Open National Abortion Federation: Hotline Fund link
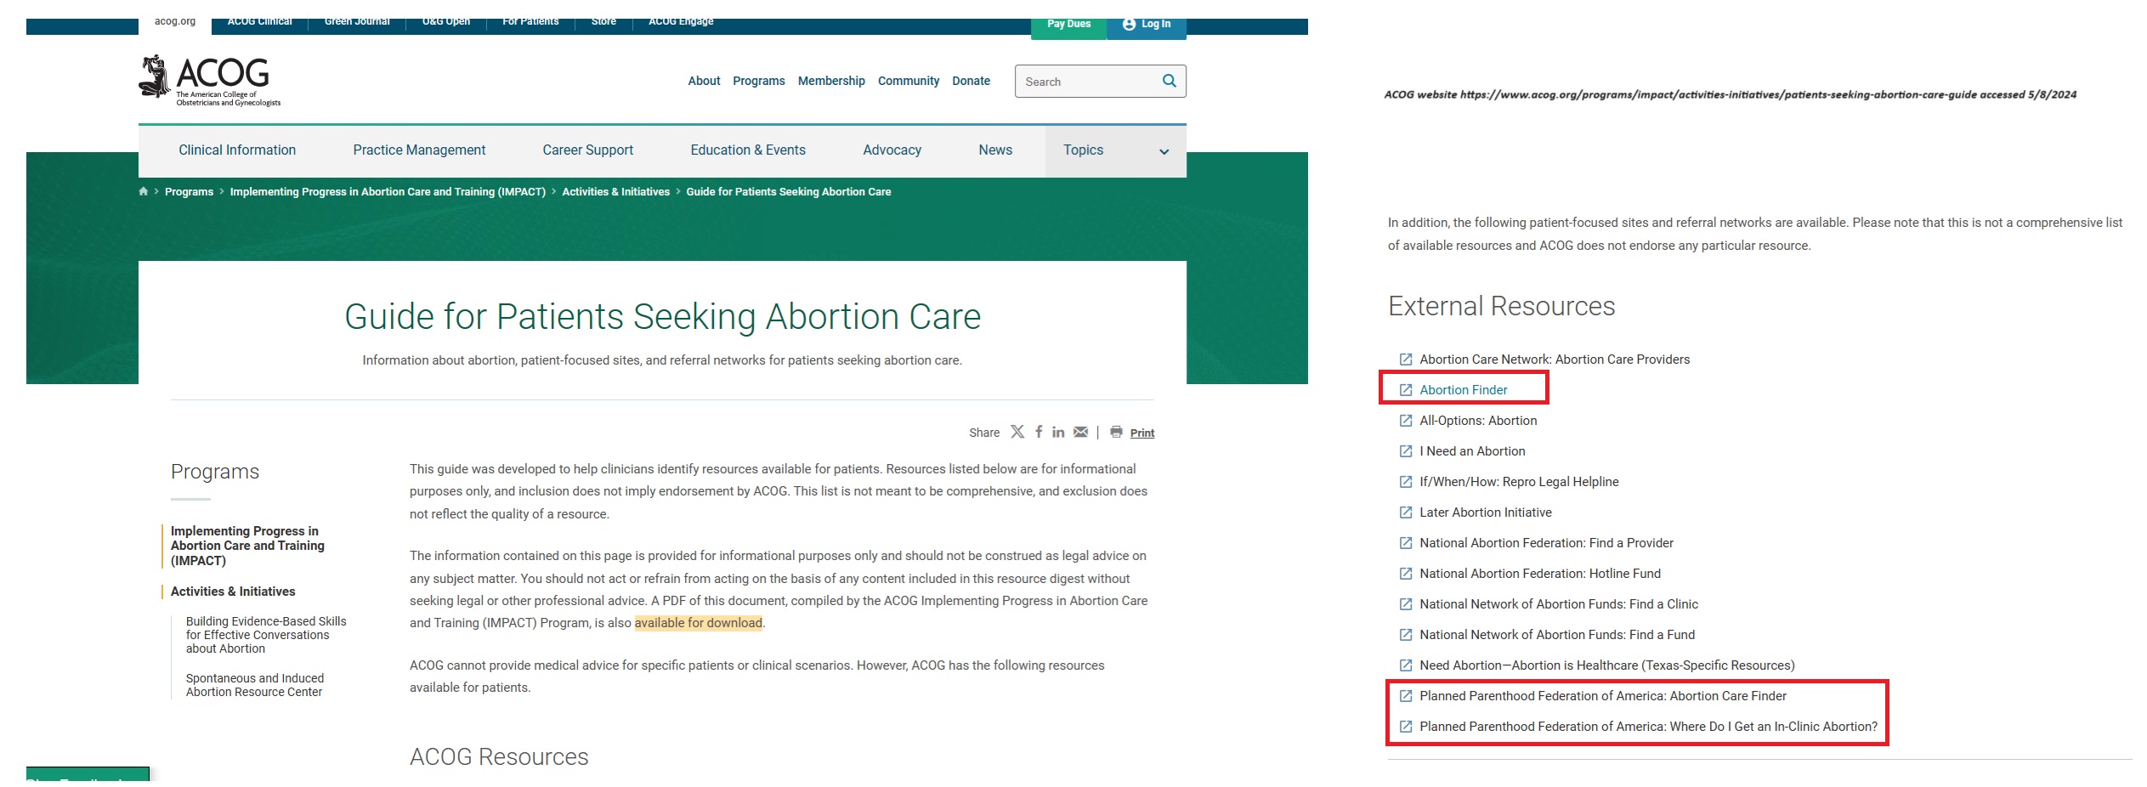This screenshot has width=2147, height=787. click(1540, 574)
